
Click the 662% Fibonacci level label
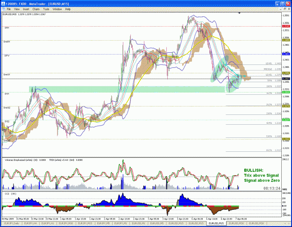click(x=269, y=150)
